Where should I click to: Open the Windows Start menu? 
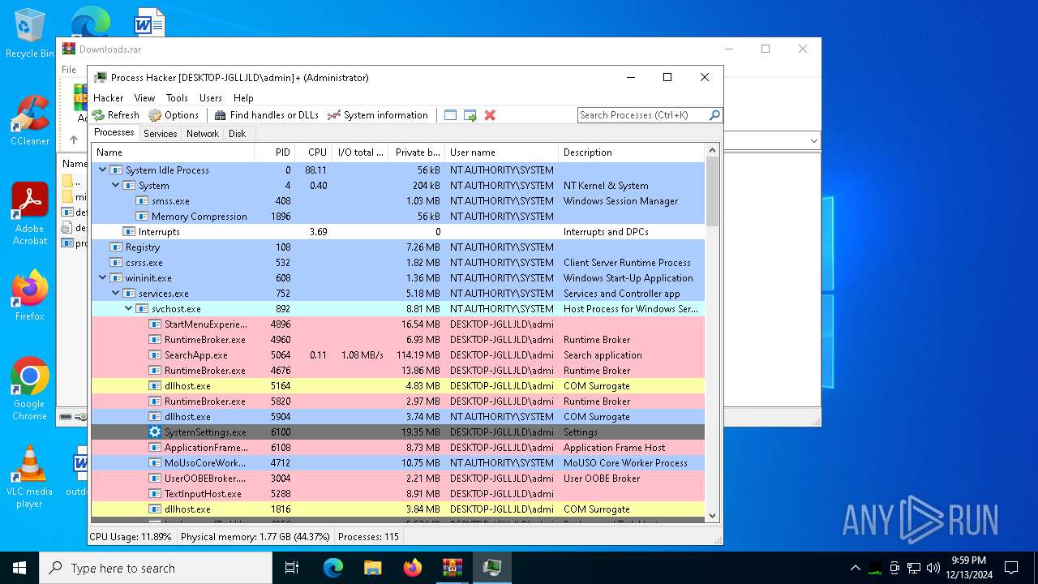tap(19, 568)
